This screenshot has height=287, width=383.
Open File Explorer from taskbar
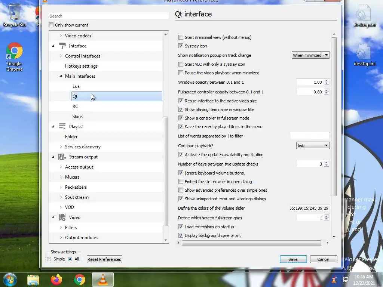[33, 280]
